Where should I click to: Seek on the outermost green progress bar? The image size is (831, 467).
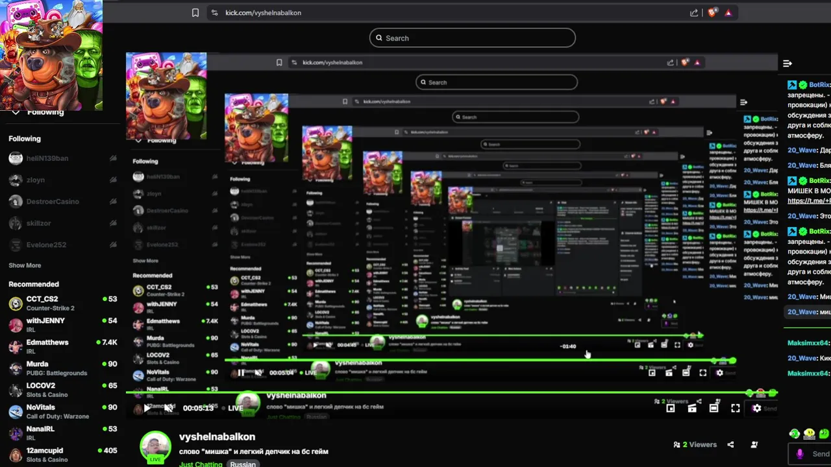tap(451, 392)
